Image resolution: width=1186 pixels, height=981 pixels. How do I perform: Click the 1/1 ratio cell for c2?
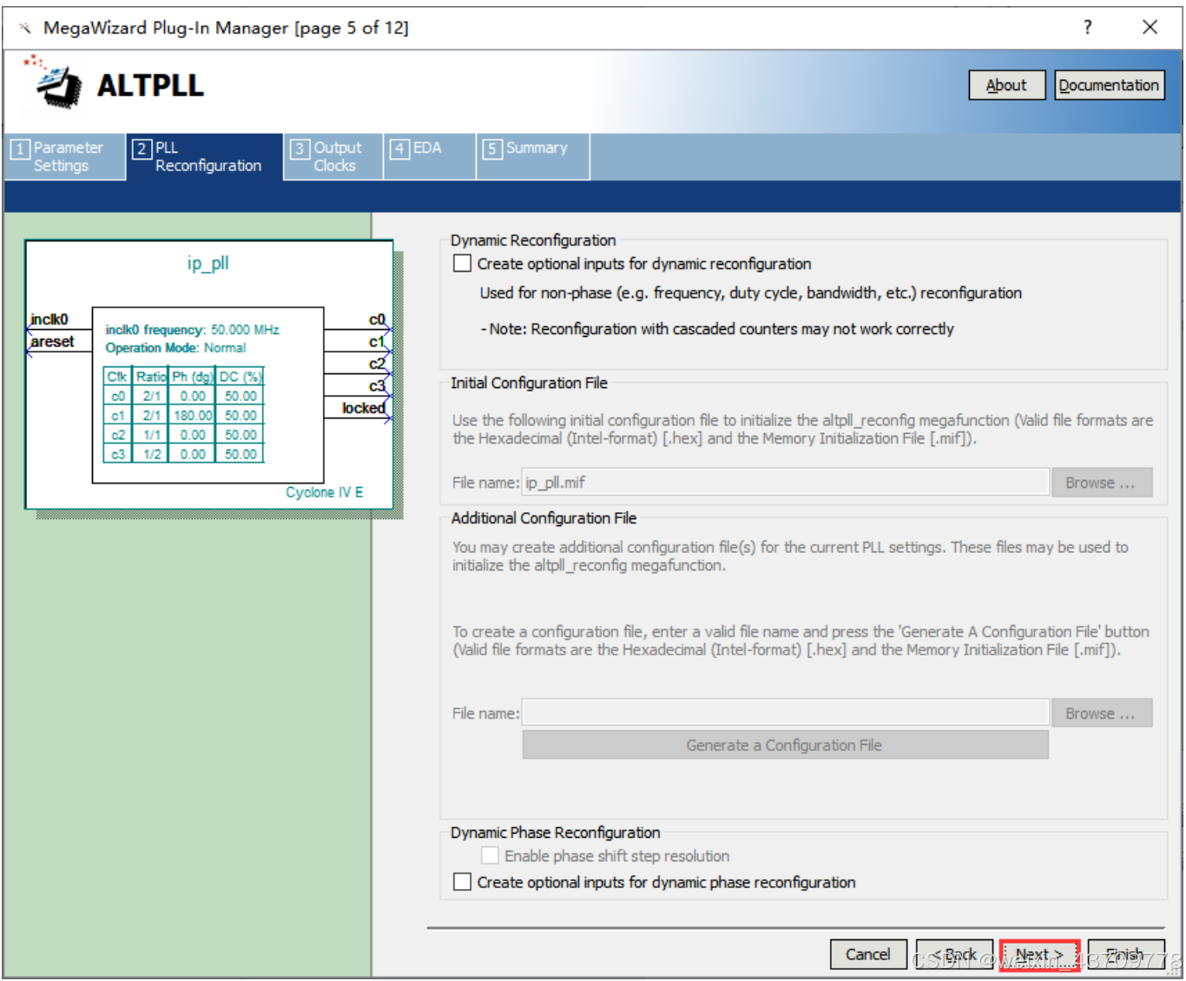click(152, 435)
